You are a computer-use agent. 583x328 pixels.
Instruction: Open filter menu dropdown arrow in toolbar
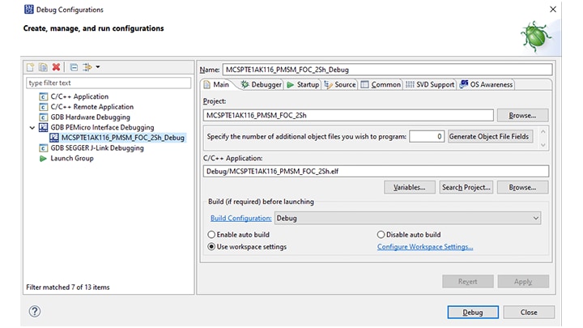[x=97, y=67]
